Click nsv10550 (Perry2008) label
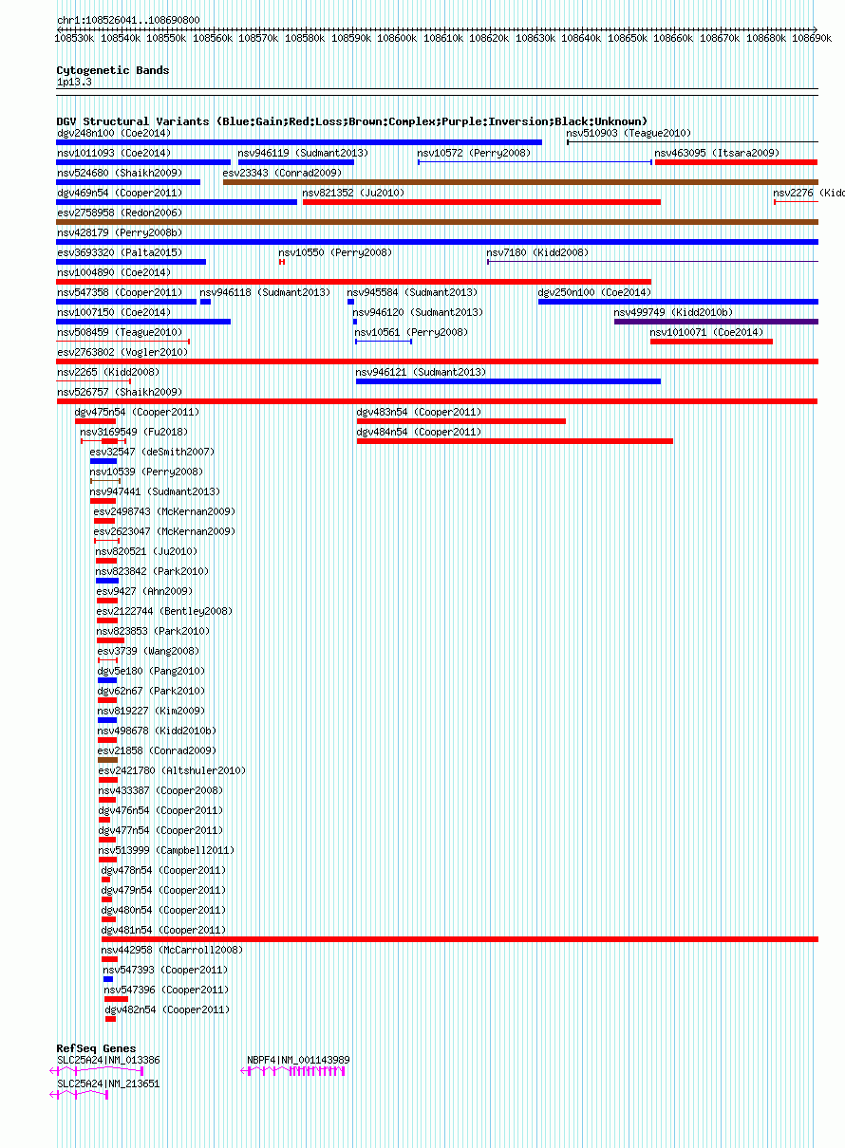 335,252
